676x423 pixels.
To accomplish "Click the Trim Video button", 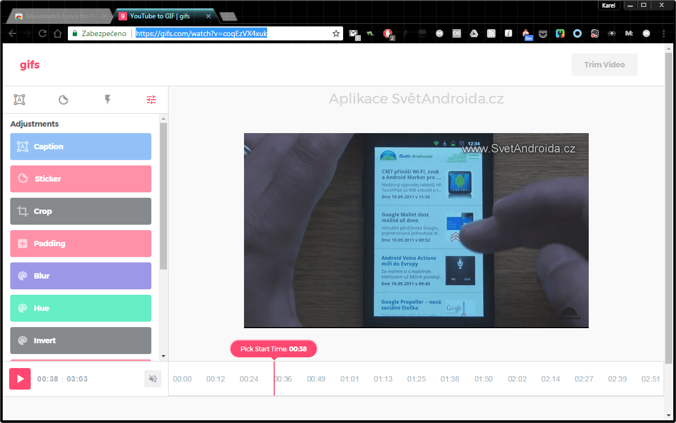I will click(x=604, y=65).
